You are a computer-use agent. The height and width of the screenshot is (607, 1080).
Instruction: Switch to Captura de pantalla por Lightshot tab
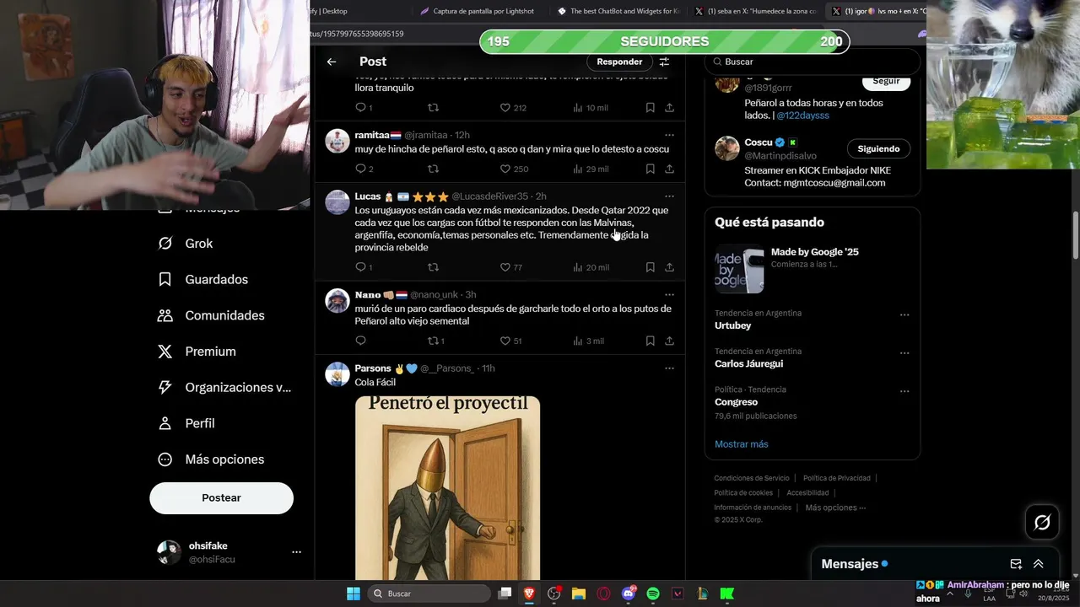[x=477, y=11]
